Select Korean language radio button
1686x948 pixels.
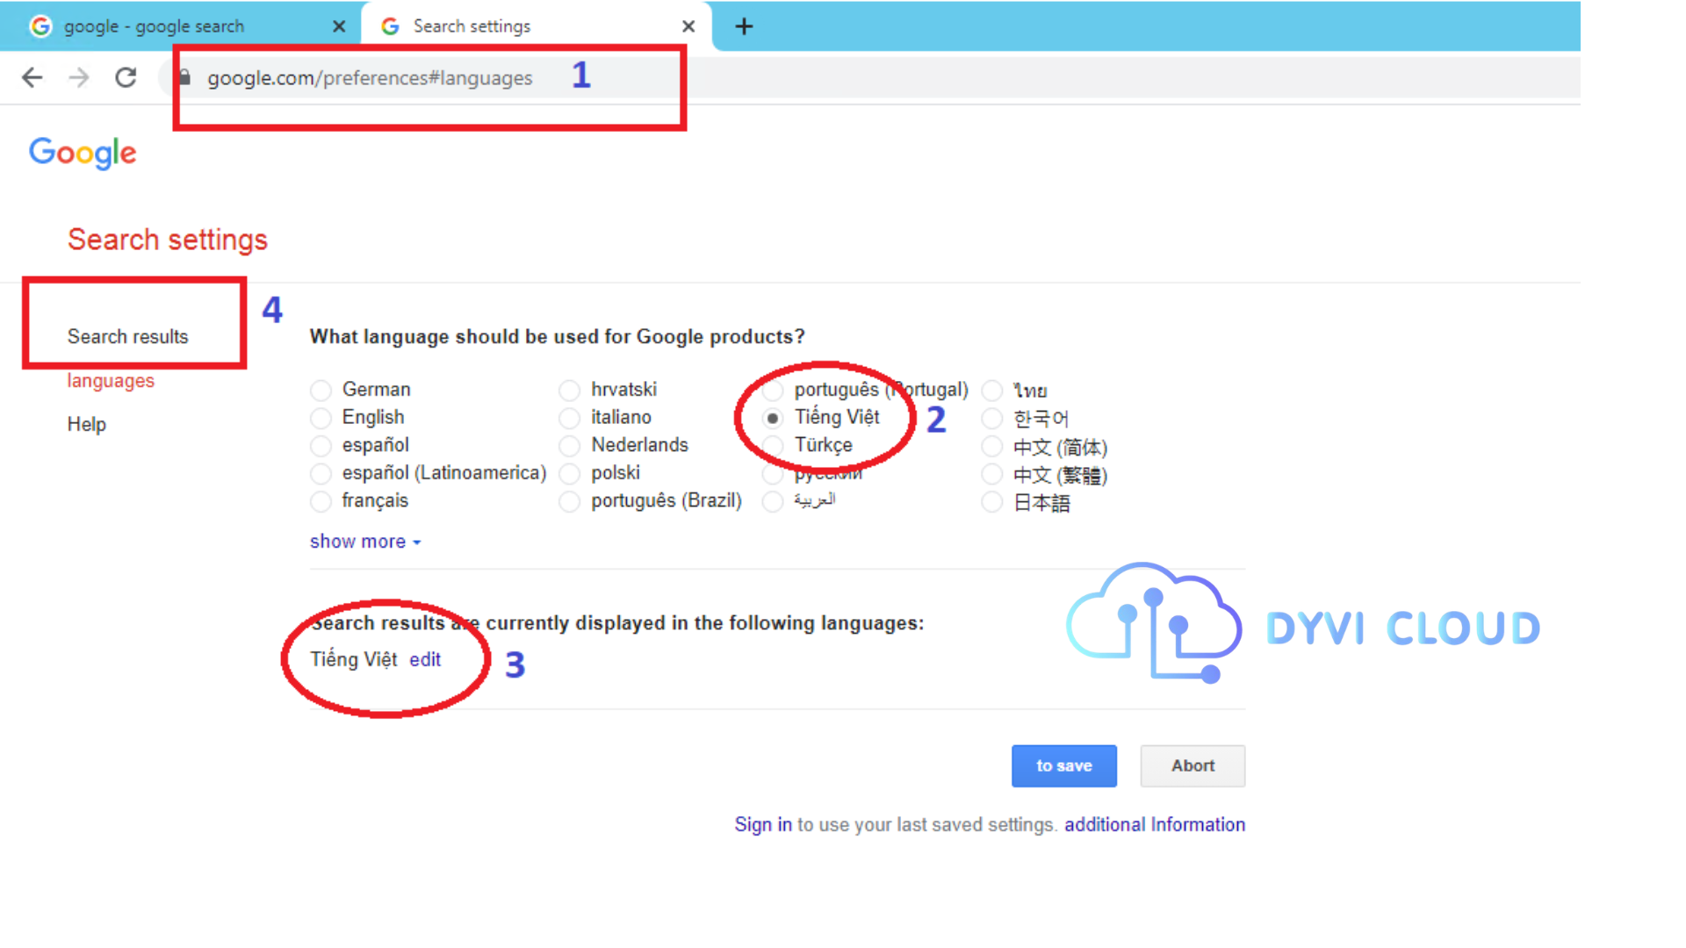point(991,419)
